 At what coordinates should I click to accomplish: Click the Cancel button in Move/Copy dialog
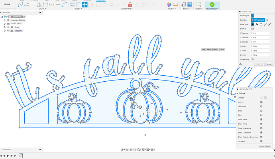point(268,64)
